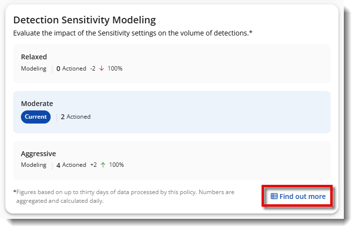357x232 pixels.
Task: Click the 4 Actioned count in Aggressive
Action: [x=71, y=165]
